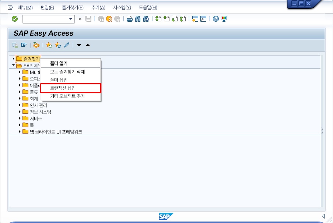Click the Find Next binoculars icon
The image size is (333, 223).
tap(146, 19)
